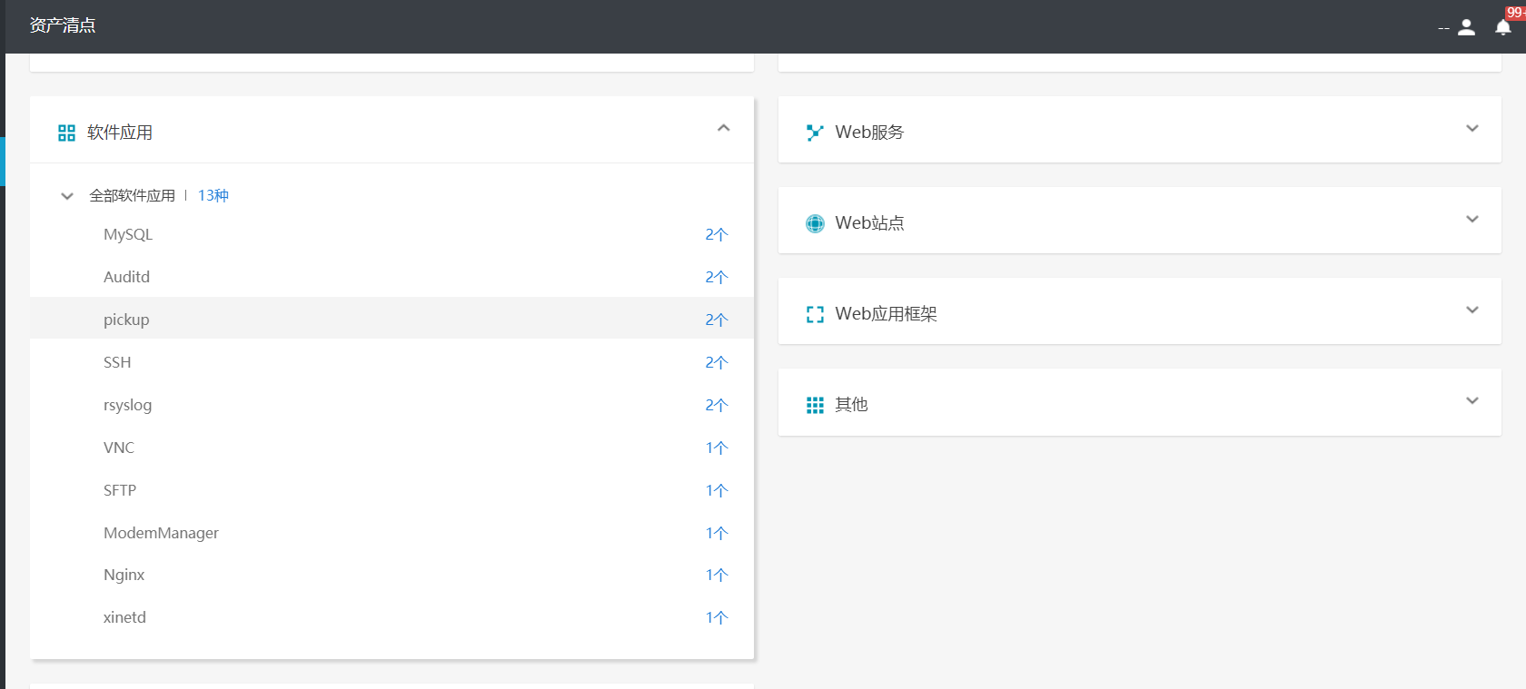Expand the Web站点 panel chevron
The width and height of the screenshot is (1526, 689).
(x=1472, y=219)
